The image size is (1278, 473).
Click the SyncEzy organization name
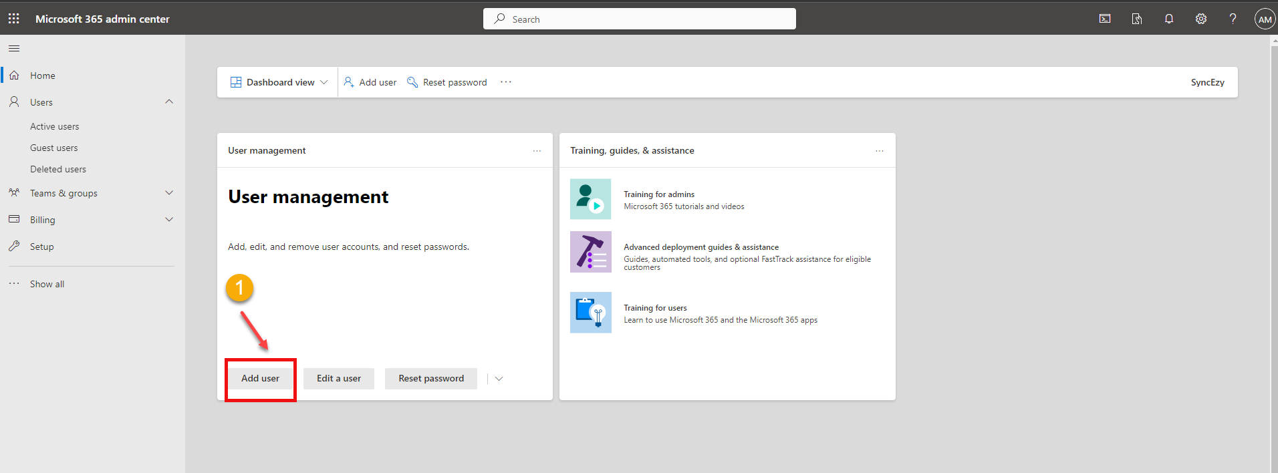[1208, 82]
